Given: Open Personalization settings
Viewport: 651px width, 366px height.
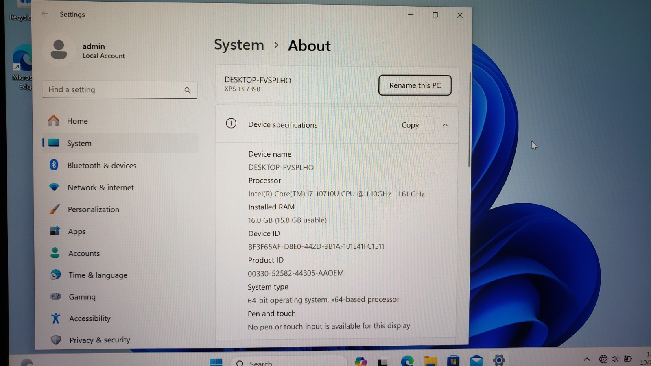Looking at the screenshot, I should [120, 209].
